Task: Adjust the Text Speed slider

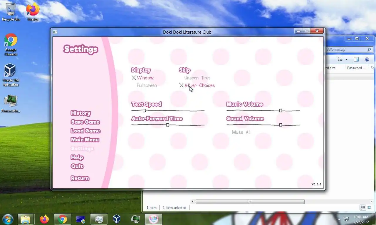Action: pos(168,110)
